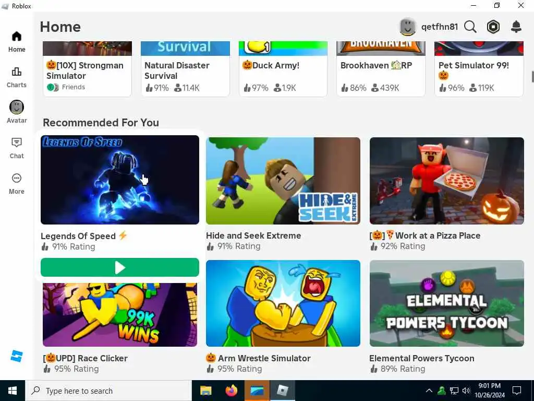Select the [UPD] Race Clicker title
This screenshot has height=401, width=534.
point(85,358)
